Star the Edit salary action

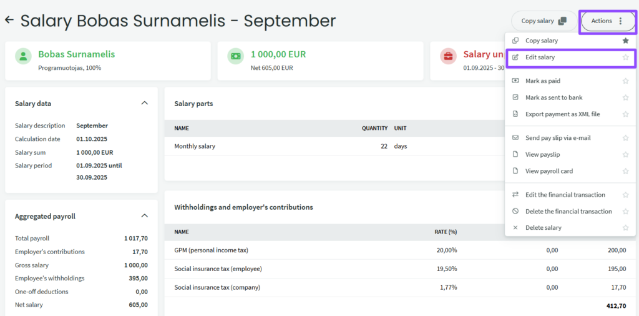tap(625, 57)
